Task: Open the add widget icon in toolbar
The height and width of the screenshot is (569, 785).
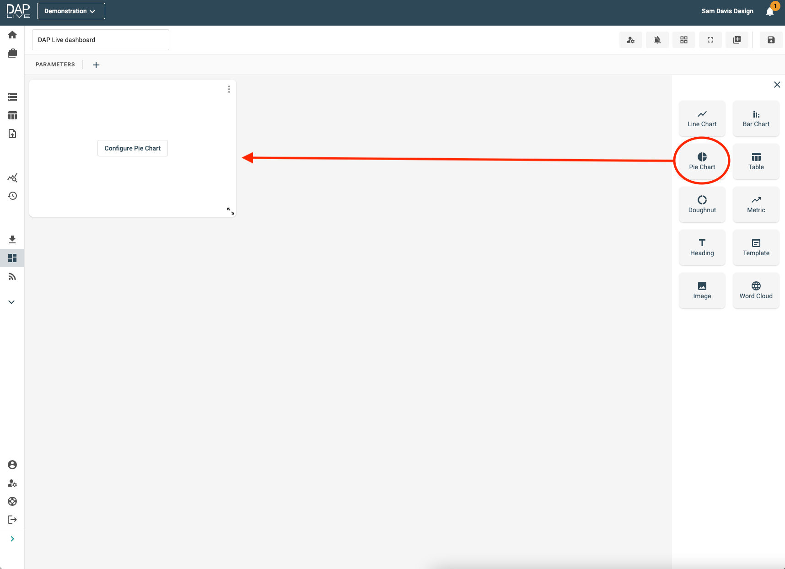Action: [x=737, y=40]
